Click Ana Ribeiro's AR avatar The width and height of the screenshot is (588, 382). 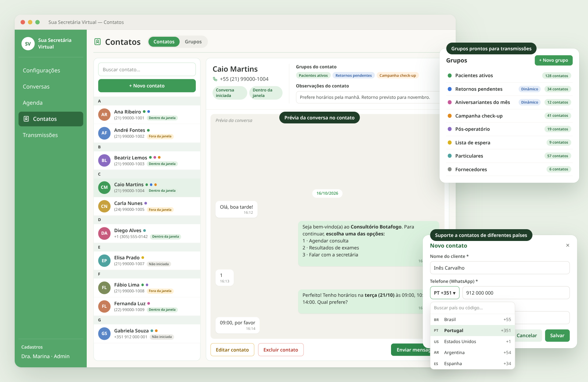point(104,115)
